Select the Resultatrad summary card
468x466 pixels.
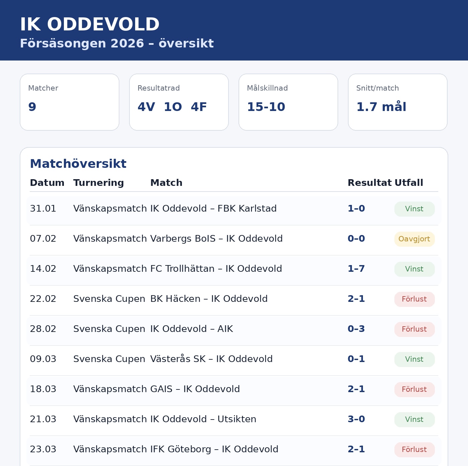tap(179, 102)
